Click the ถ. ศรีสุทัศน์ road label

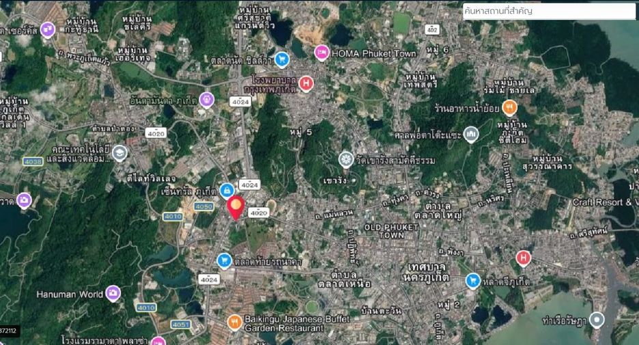pos(588,233)
